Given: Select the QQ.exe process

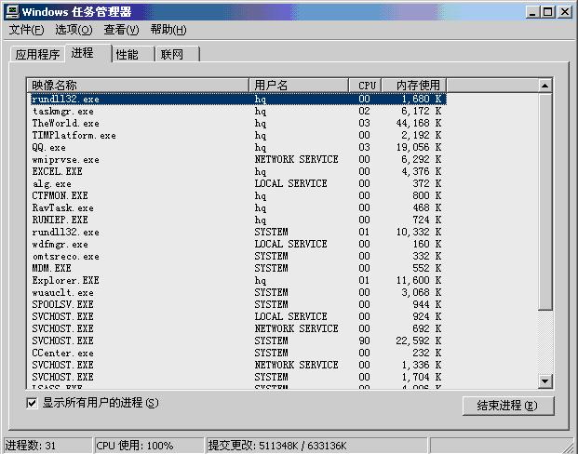Looking at the screenshot, I should (237, 148).
